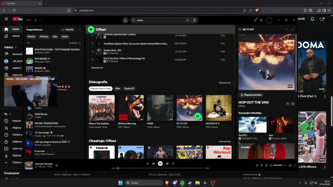Open RAP BNGRS playlist in library
Image resolution: width=333 pixels, height=187 pixels.
(x=54, y=60)
